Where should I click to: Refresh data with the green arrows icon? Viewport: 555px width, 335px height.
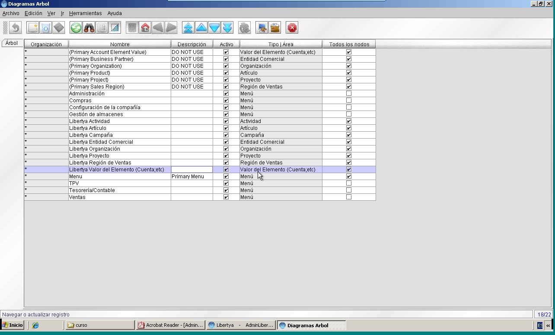tap(76, 28)
